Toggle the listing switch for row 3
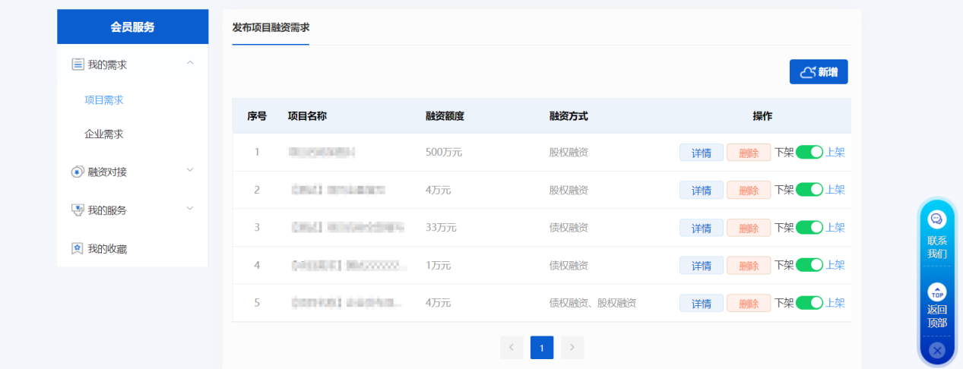 pos(809,227)
